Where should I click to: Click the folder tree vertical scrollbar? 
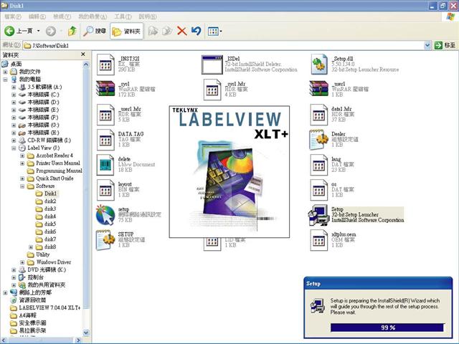click(x=86, y=187)
